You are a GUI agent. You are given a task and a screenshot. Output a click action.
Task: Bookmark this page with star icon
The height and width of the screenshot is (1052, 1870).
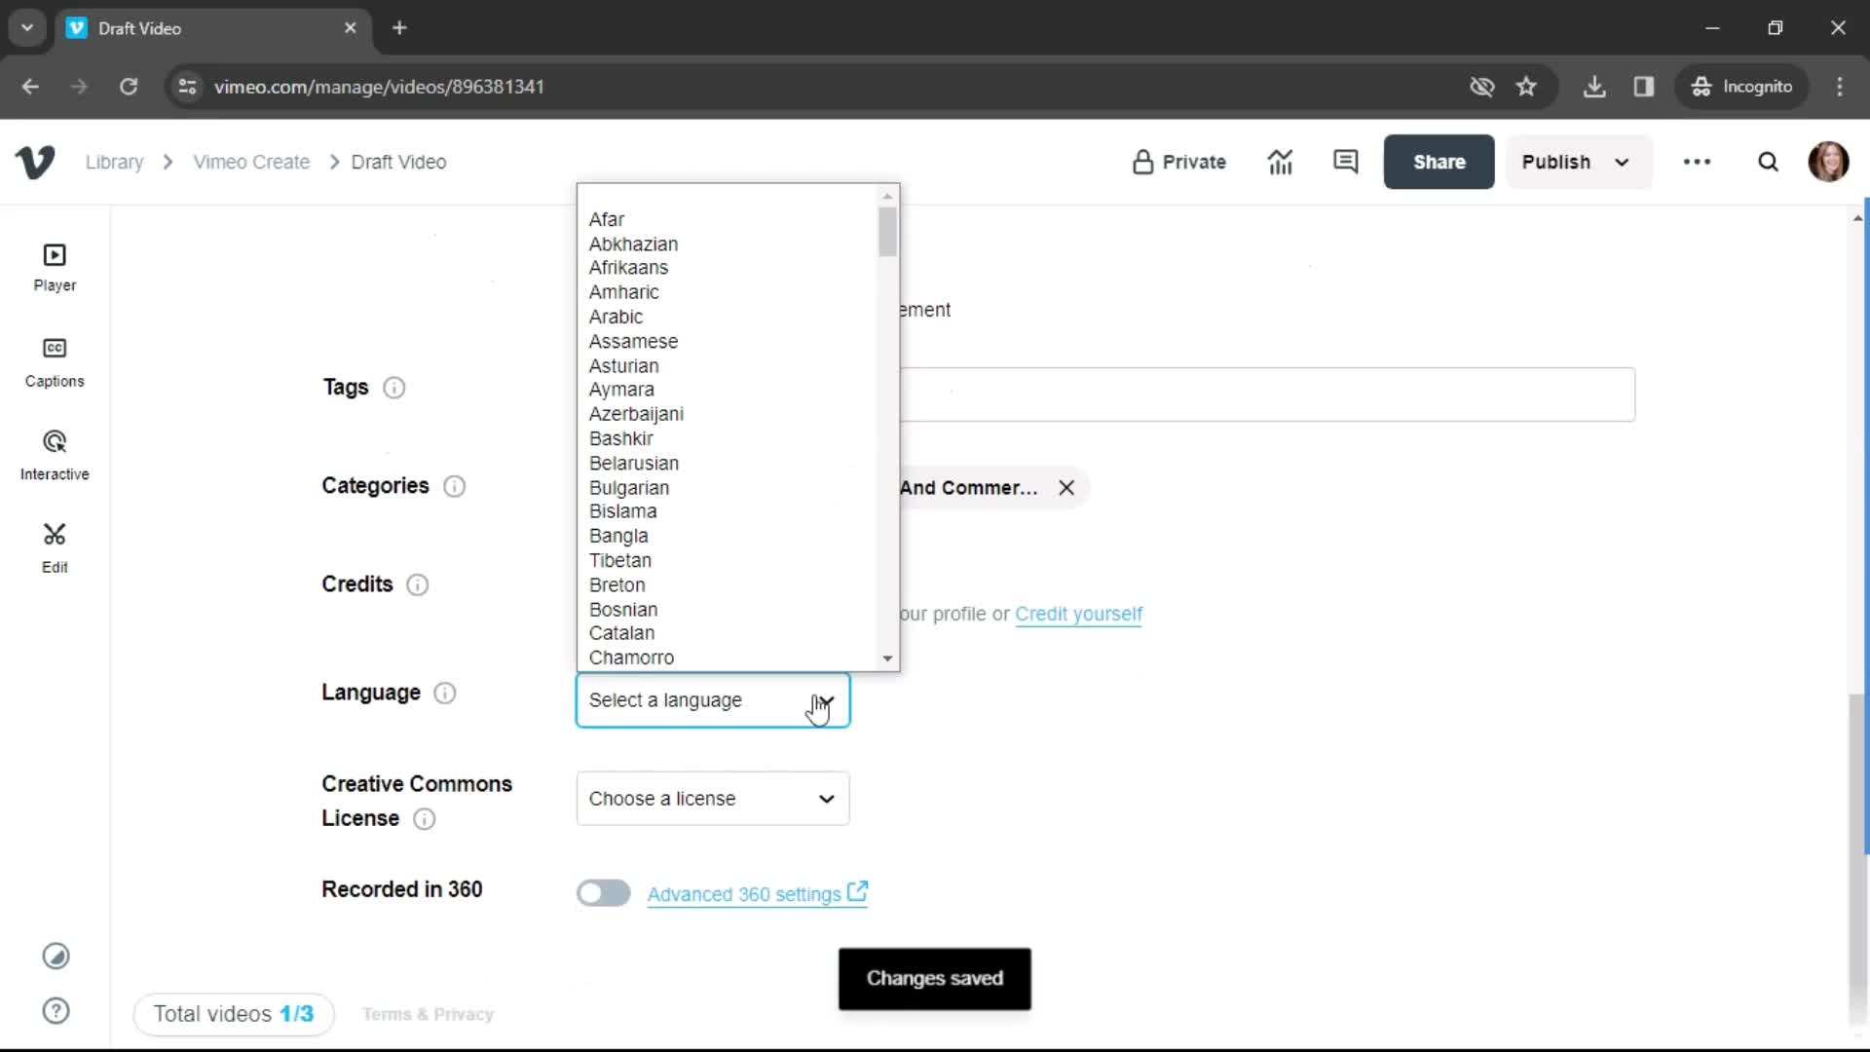(x=1526, y=87)
